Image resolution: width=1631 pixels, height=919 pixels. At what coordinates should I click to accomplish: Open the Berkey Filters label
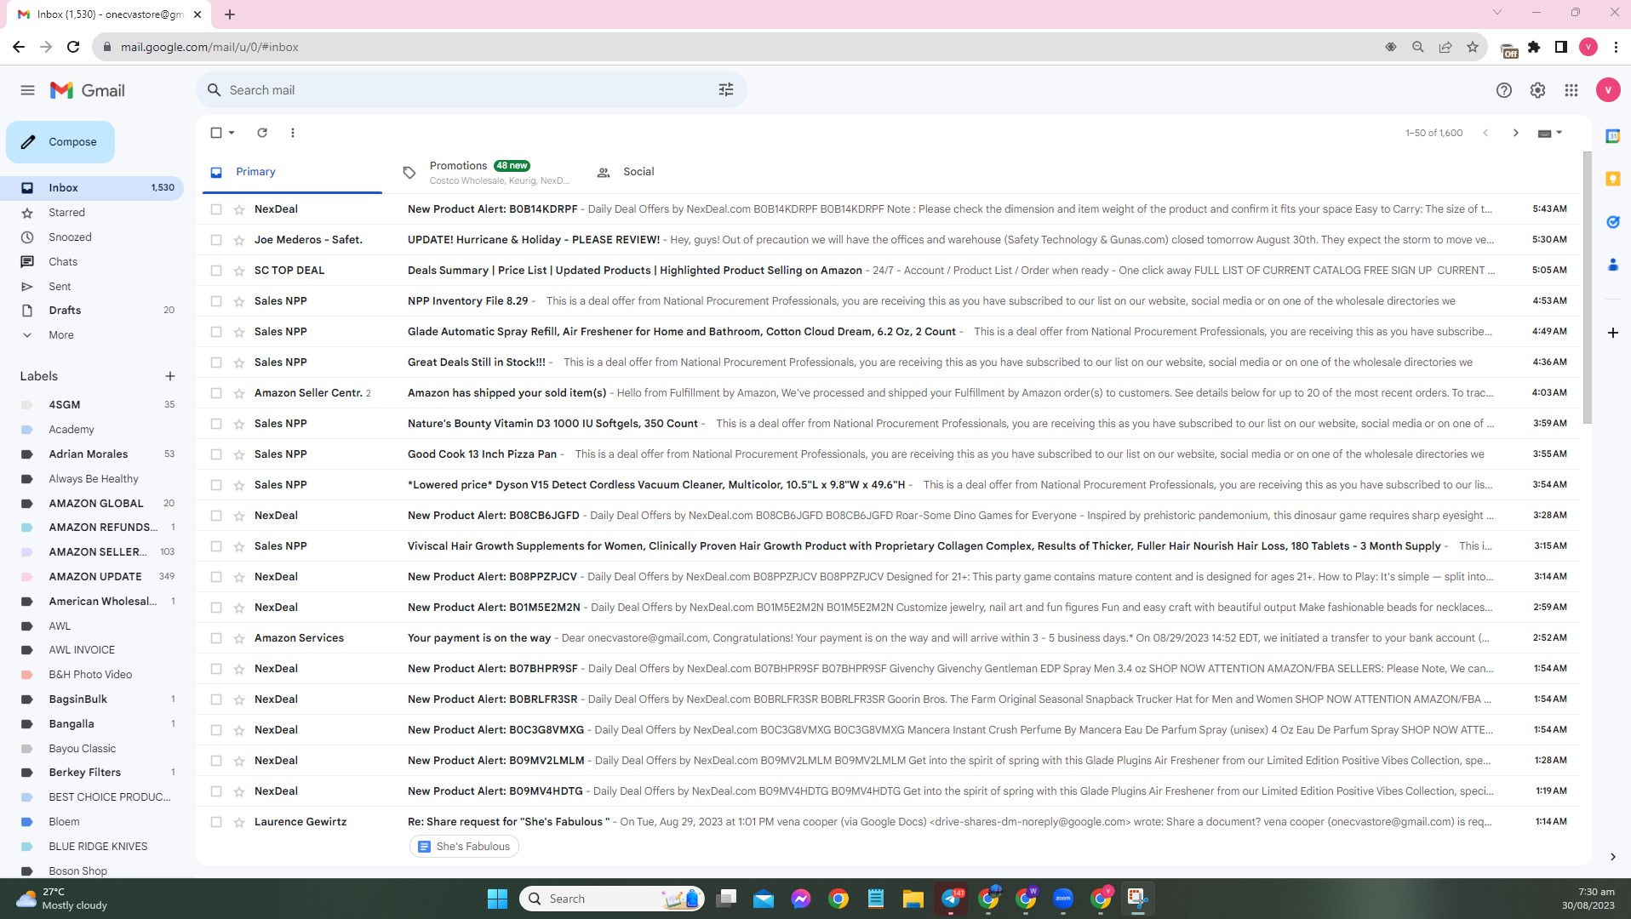(85, 773)
